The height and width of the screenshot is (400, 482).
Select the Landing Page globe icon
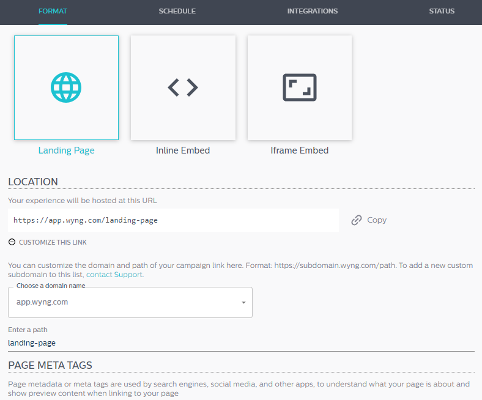click(66, 87)
